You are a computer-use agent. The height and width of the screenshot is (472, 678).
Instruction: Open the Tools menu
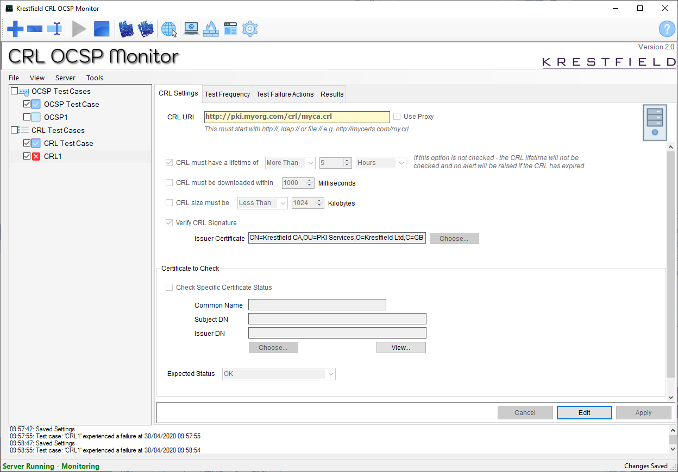tap(95, 78)
